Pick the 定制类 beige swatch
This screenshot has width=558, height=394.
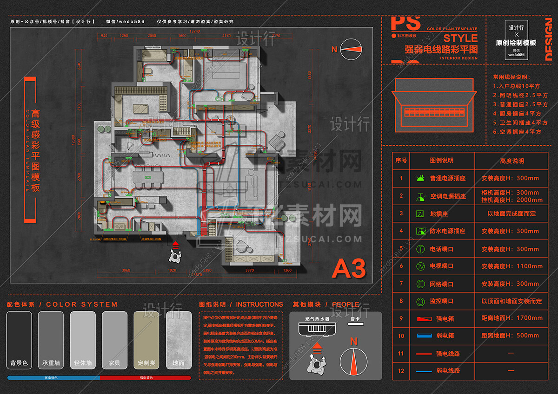point(146,340)
